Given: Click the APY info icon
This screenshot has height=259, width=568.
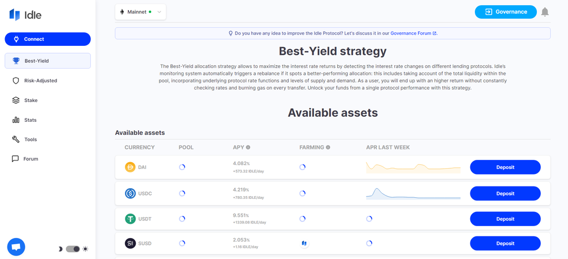Looking at the screenshot, I should point(248,147).
